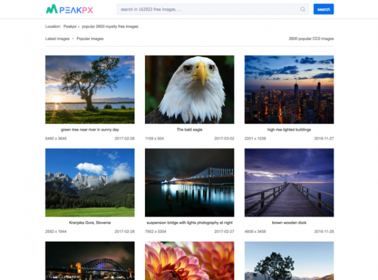Open the brown wooden dock thumbnail
Image resolution: width=378 pixels, height=280 pixels.
[289, 182]
